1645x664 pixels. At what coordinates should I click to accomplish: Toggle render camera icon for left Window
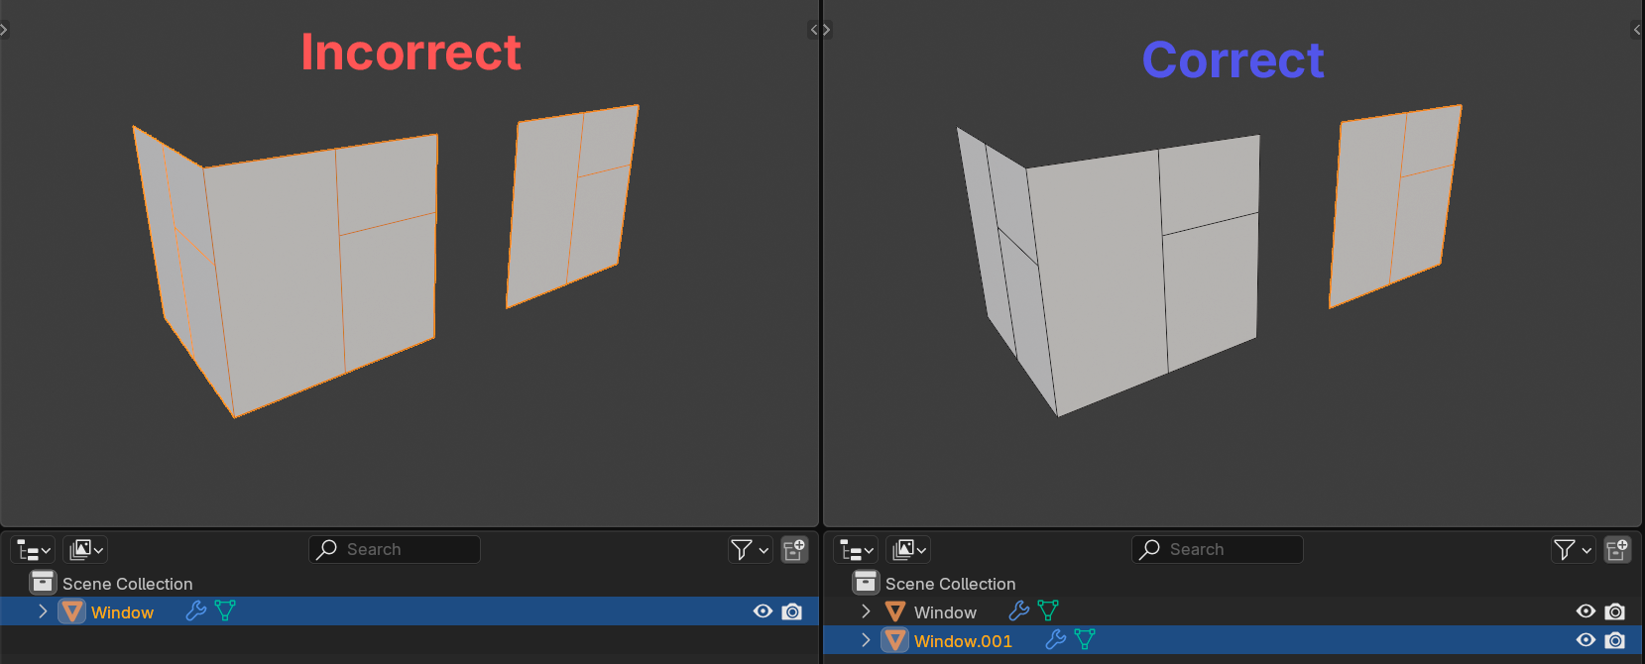point(792,611)
